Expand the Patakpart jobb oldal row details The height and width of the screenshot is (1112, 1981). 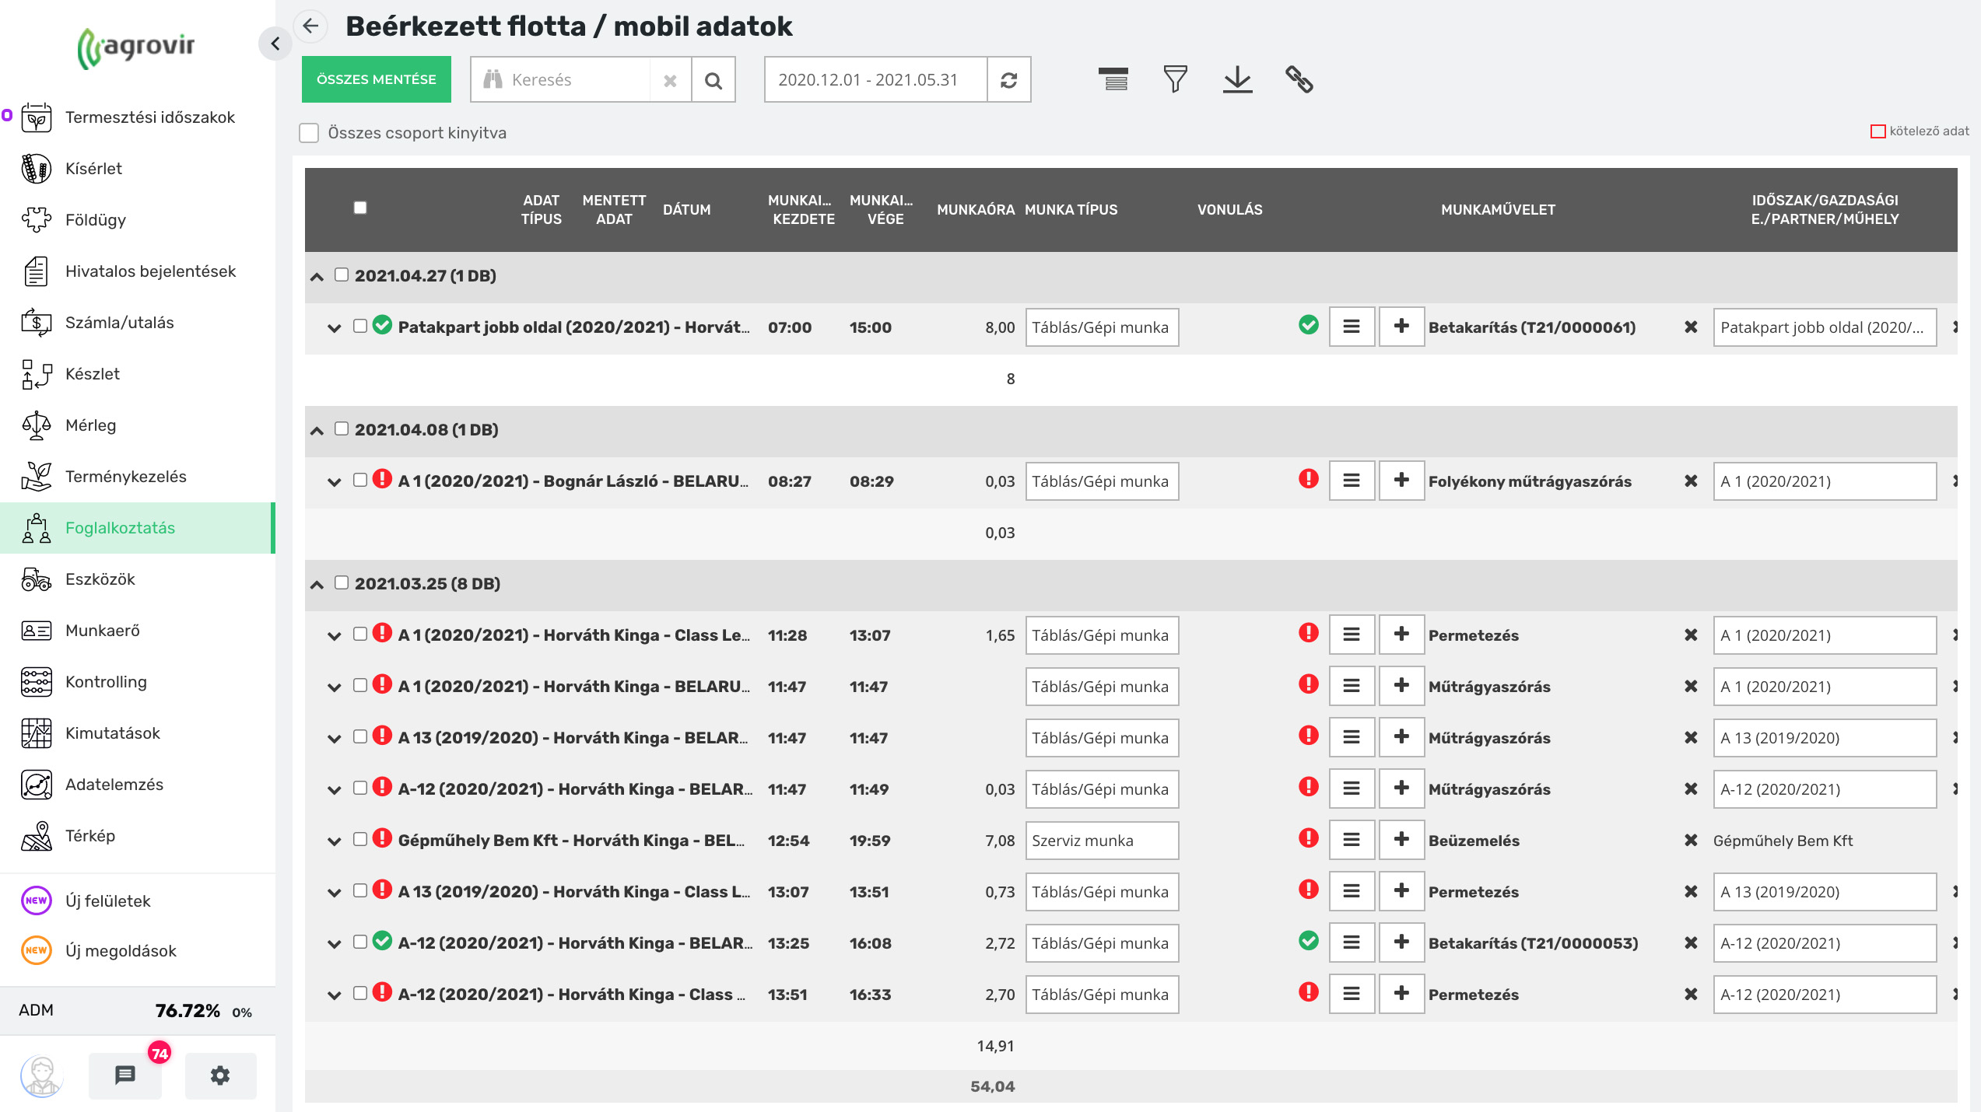tap(335, 328)
